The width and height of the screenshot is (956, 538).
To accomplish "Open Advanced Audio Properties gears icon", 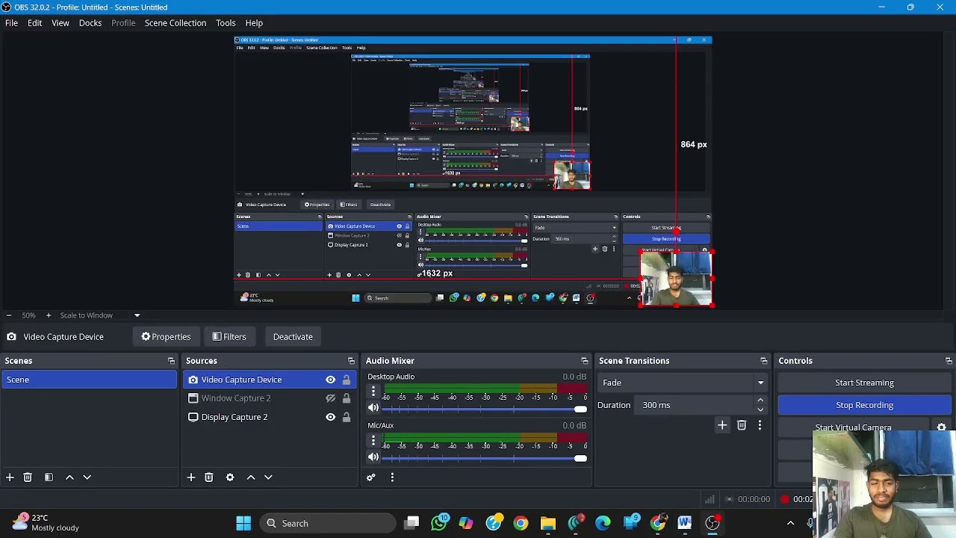I will [x=371, y=477].
